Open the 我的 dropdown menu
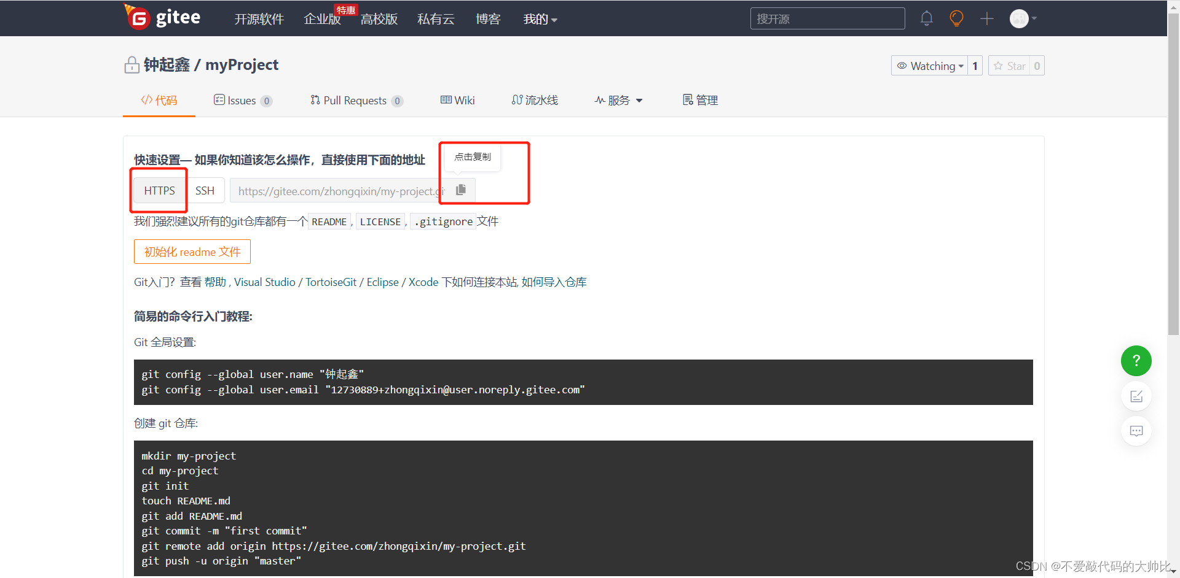The width and height of the screenshot is (1180, 578). 540,19
